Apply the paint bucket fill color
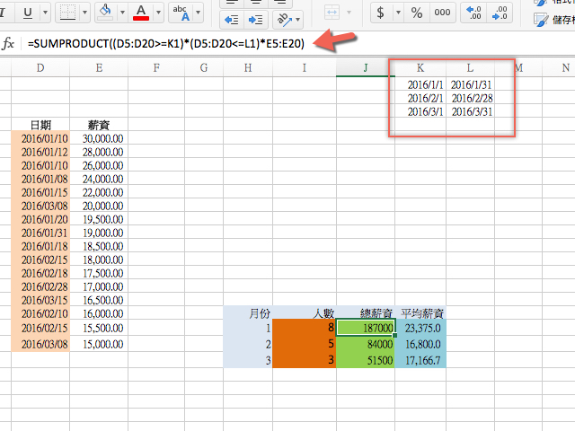Viewport: 575px width, 431px height. tap(104, 13)
